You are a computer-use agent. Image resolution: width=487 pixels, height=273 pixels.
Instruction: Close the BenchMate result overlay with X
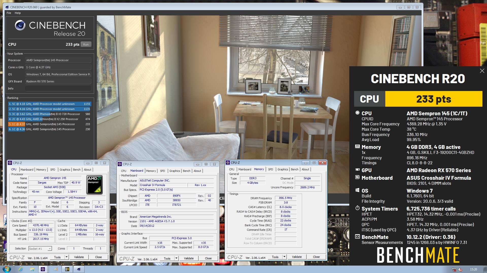482,71
